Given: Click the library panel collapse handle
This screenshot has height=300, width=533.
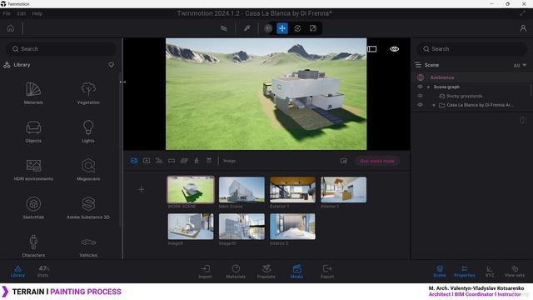Looking at the screenshot, I should tap(122, 82).
